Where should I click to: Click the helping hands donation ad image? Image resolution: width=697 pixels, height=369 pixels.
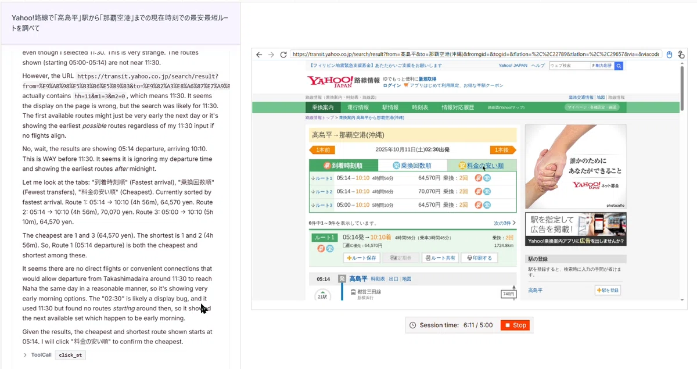coord(575,166)
